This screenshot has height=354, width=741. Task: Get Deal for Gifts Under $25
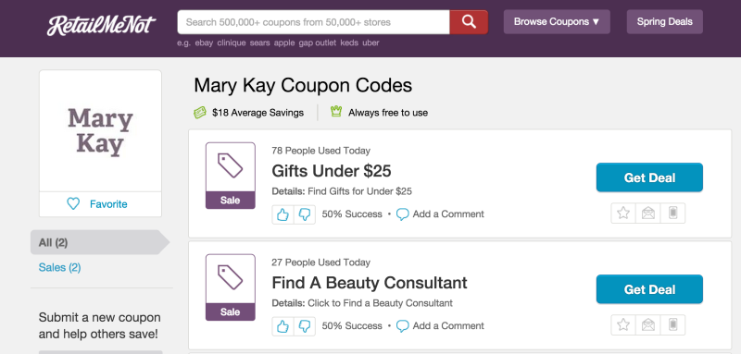649,177
